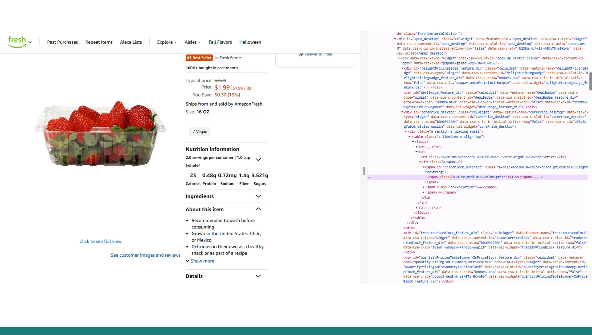
Task: Expand the aok-relative span node in DevTools
Action: 424,187
